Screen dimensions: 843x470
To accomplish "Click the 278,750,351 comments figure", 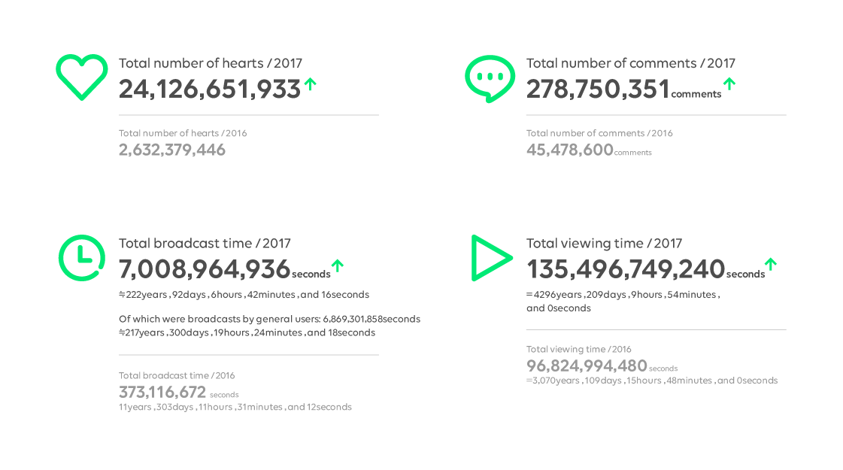I will [598, 89].
